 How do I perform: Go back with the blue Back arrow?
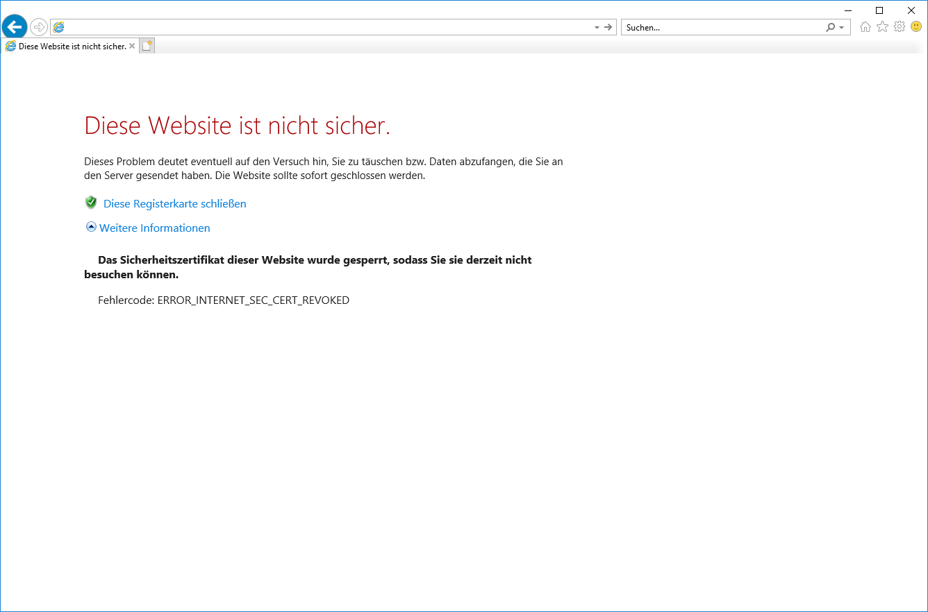(x=15, y=27)
